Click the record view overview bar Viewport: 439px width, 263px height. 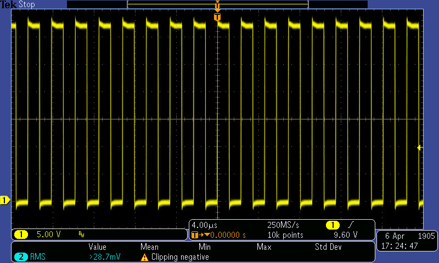pos(217,4)
